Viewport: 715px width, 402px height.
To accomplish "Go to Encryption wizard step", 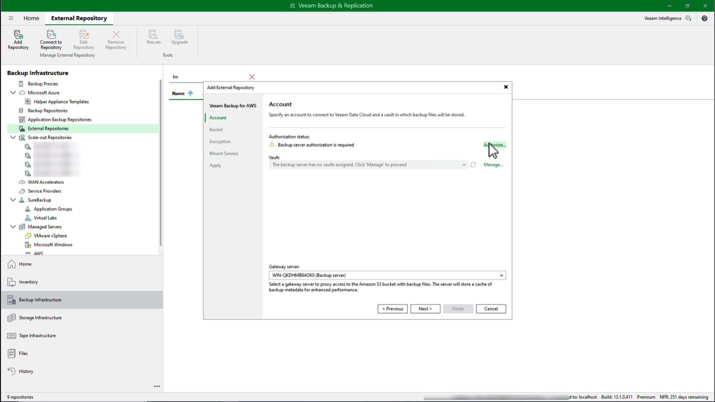I will (x=220, y=141).
